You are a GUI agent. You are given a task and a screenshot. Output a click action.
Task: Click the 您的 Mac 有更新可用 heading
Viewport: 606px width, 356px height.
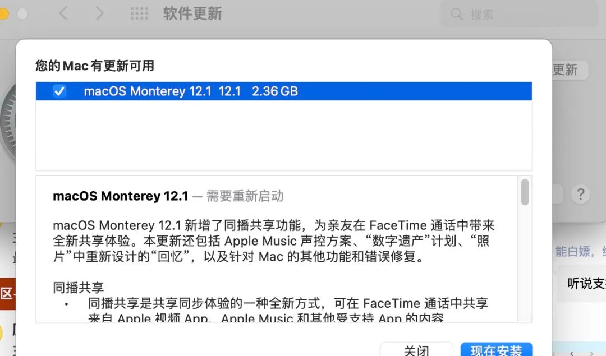[x=95, y=66]
